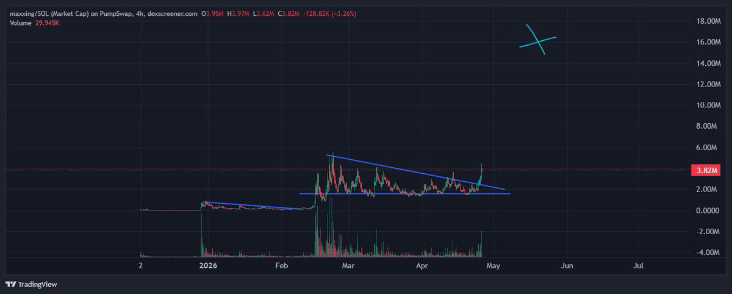Screen dimensions: 732x294
Task: Click the TradingView logo
Action: (30, 284)
